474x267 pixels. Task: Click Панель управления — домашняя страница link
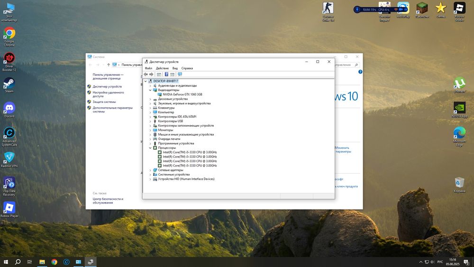point(108,76)
